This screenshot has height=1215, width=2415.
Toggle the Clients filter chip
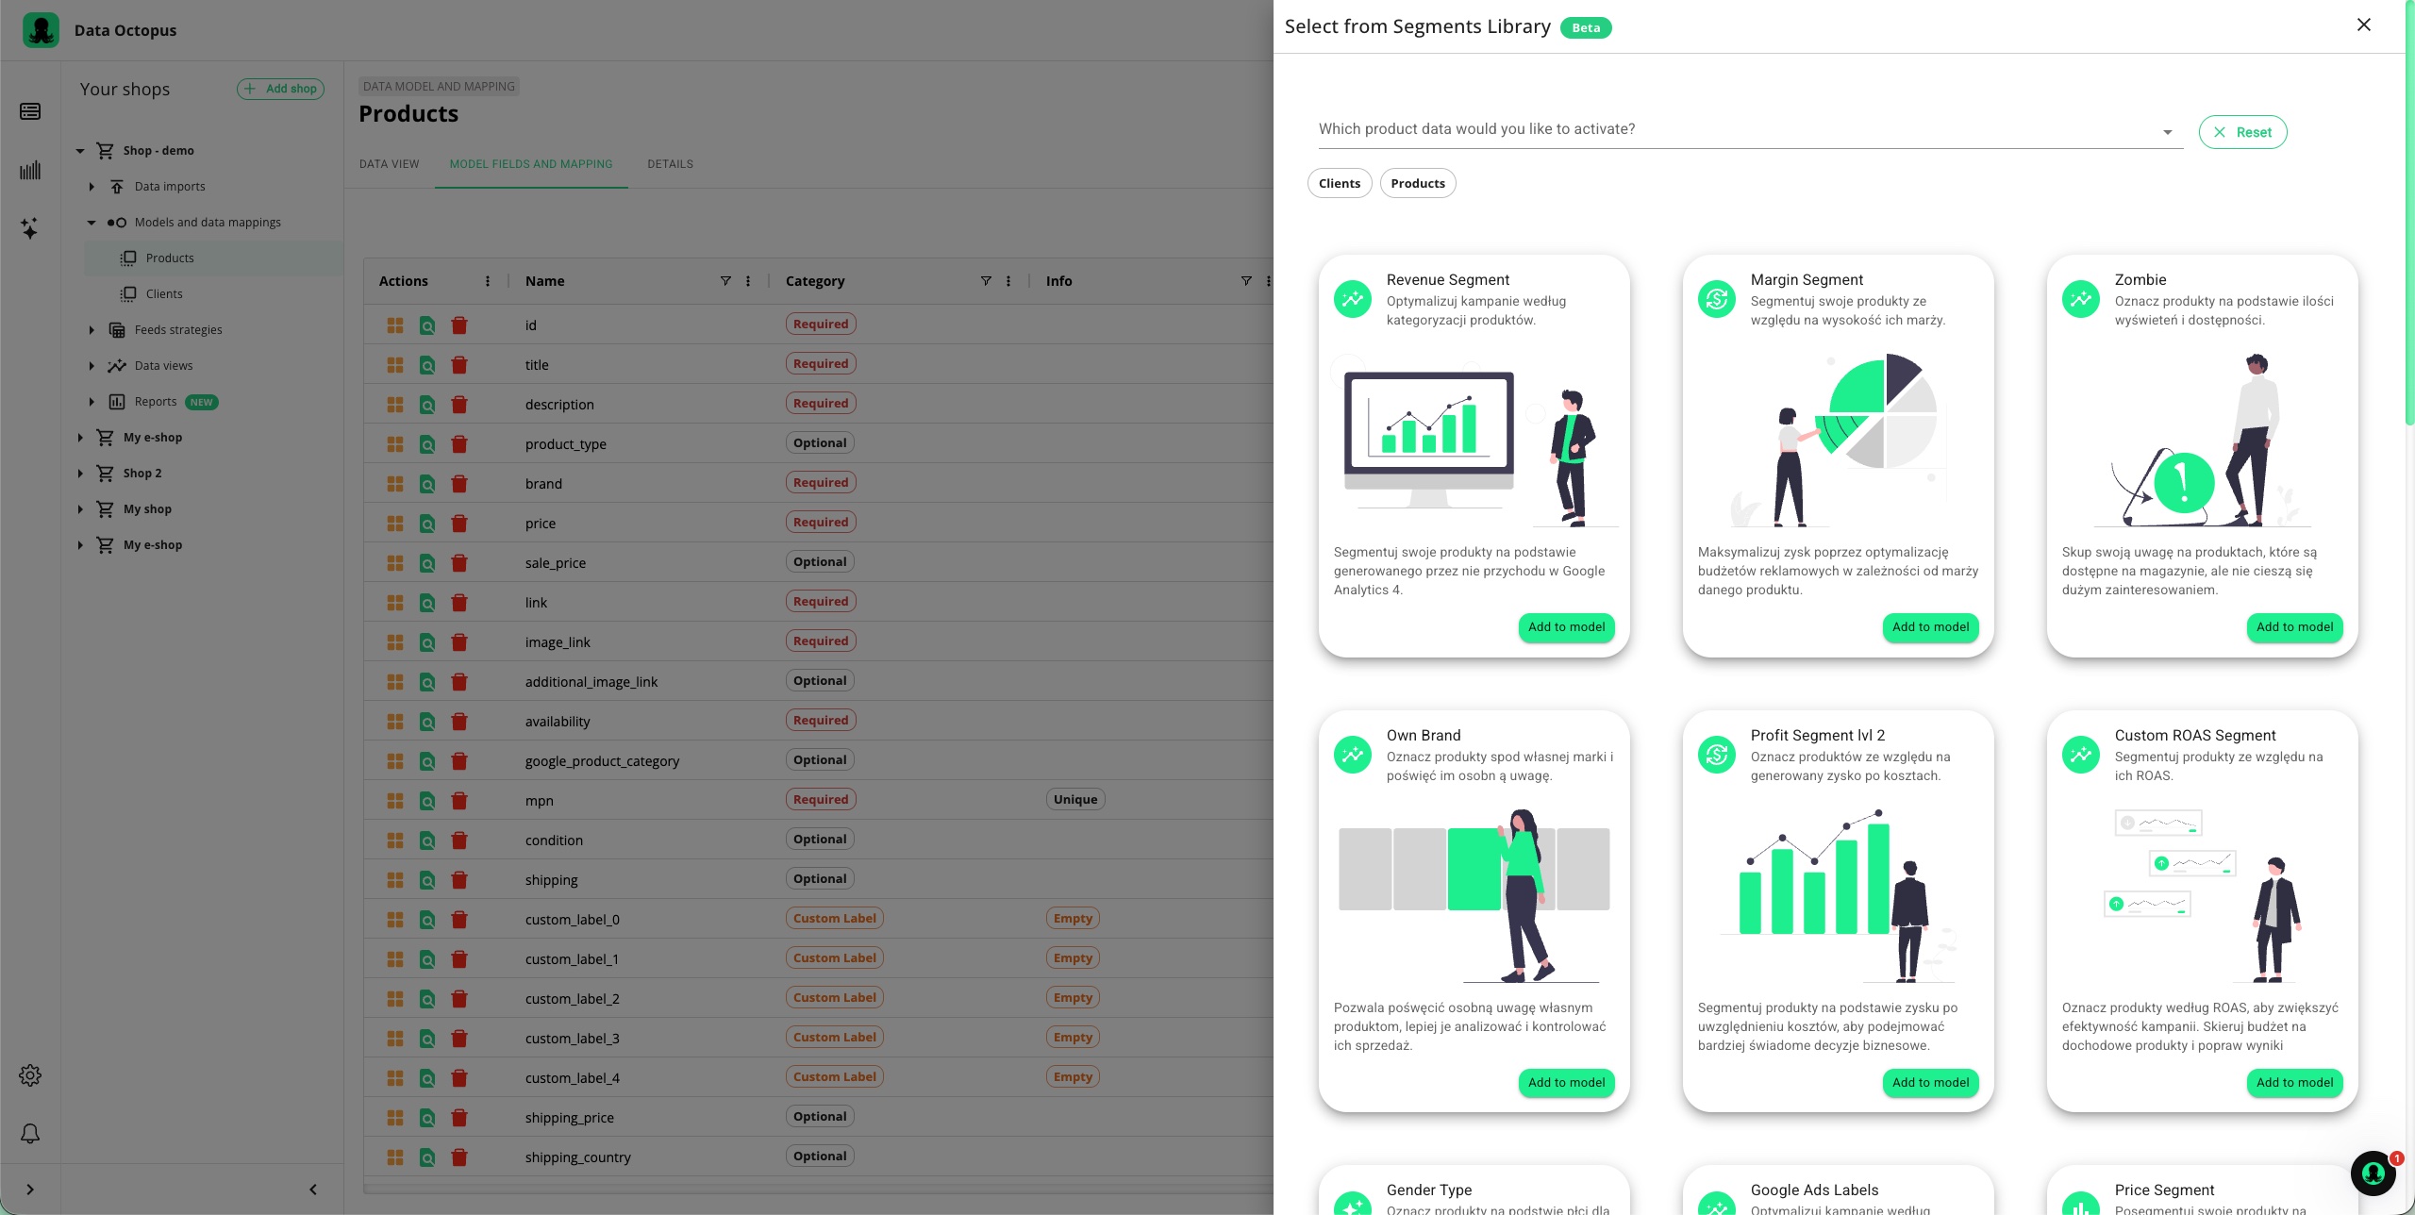click(x=1339, y=183)
